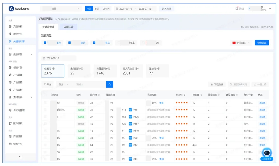Image resolution: width=279 pixels, height=166 pixels.
Task: Click the blue magnifier search button
Action: [110, 84]
